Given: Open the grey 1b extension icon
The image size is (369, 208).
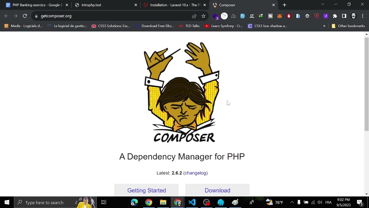Looking at the screenshot, I should tap(270, 16).
